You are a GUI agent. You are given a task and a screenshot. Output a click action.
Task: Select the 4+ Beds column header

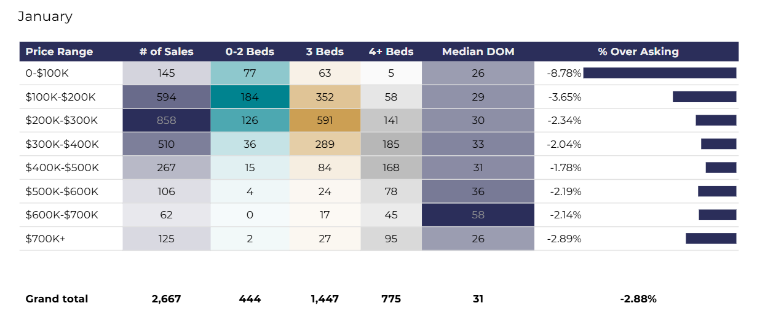click(x=391, y=52)
